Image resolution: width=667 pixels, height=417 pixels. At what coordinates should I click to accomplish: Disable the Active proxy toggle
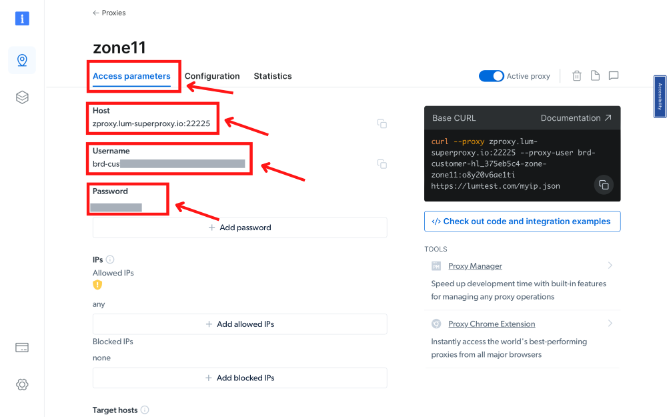pos(492,76)
